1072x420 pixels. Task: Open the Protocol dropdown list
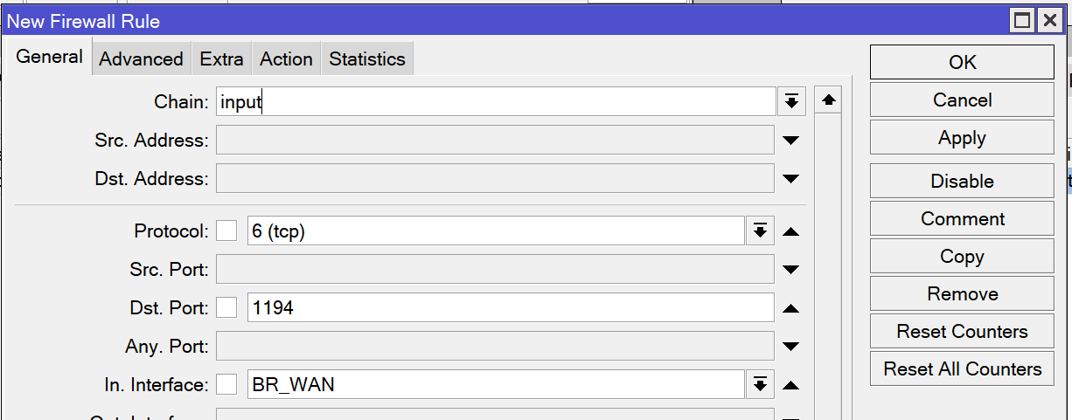[x=760, y=231]
